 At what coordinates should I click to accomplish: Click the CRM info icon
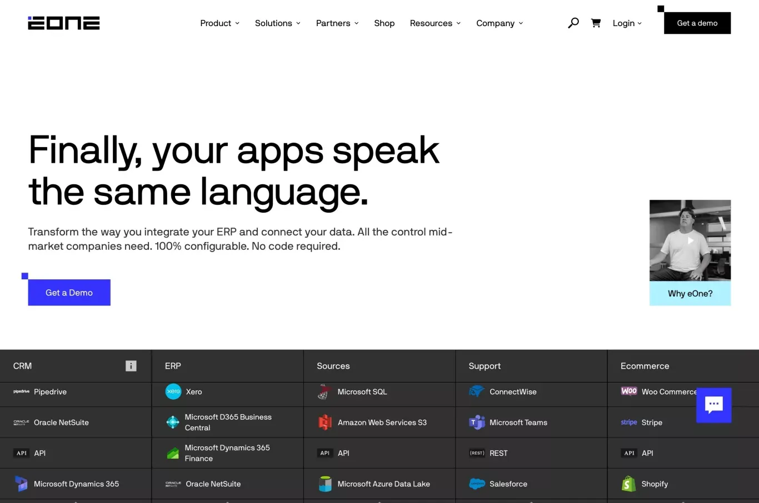131,366
